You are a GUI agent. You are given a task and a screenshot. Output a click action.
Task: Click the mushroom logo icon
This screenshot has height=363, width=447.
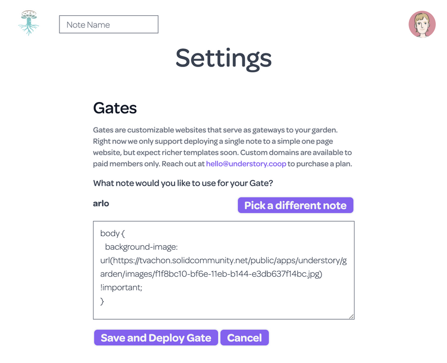[x=28, y=23]
